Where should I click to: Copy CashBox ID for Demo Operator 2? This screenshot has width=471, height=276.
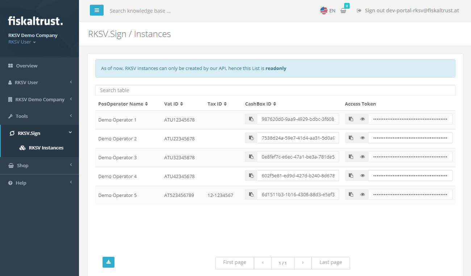(x=251, y=138)
